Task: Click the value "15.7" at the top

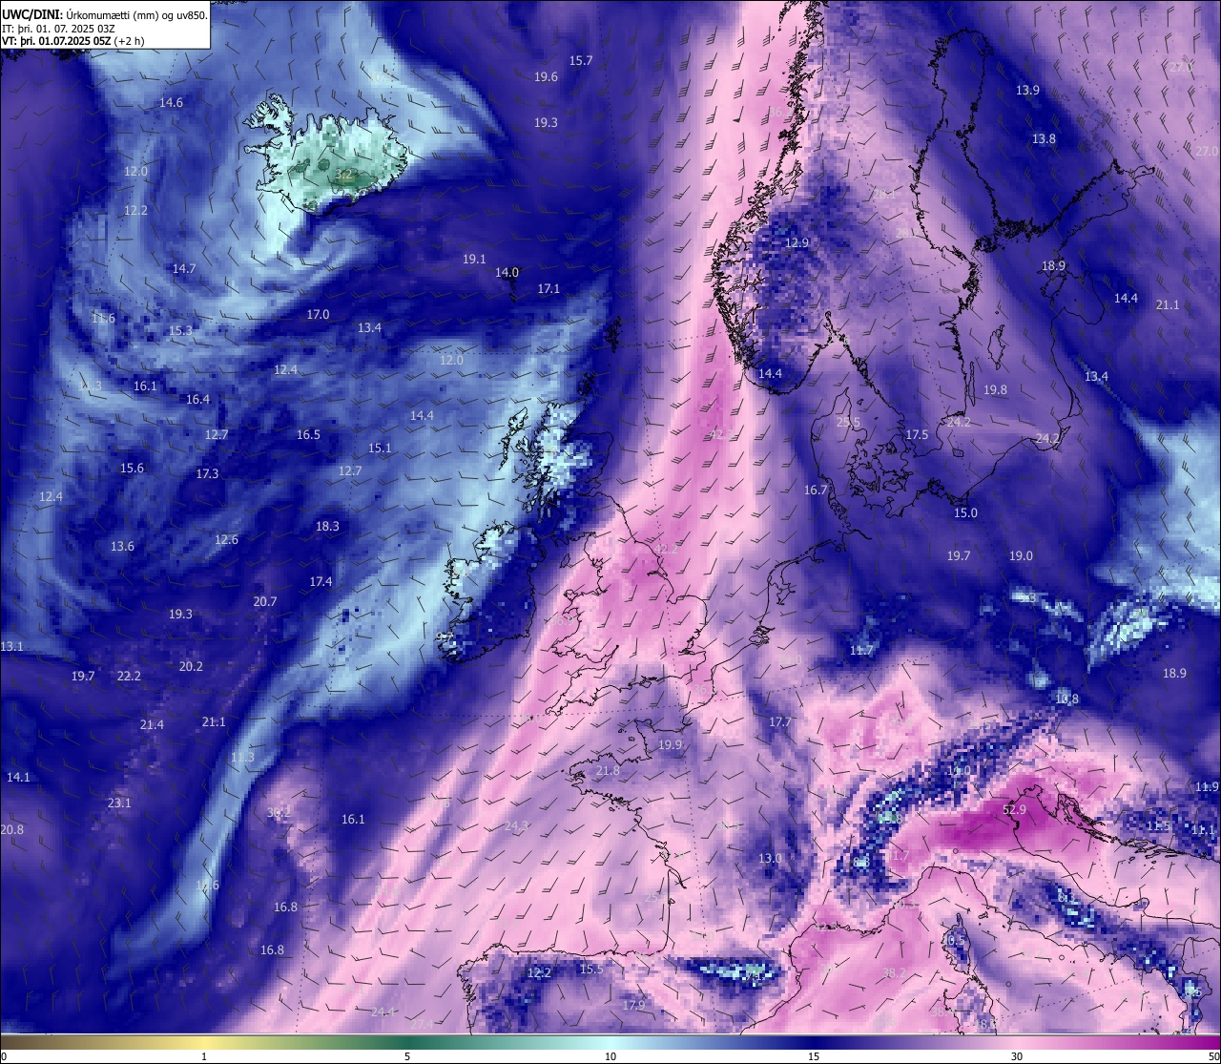Action: coord(581,60)
